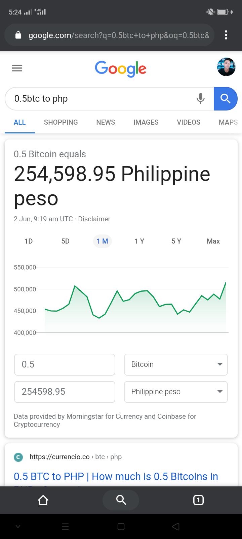
Task: Click the 0.5 amount input field
Action: 65,364
